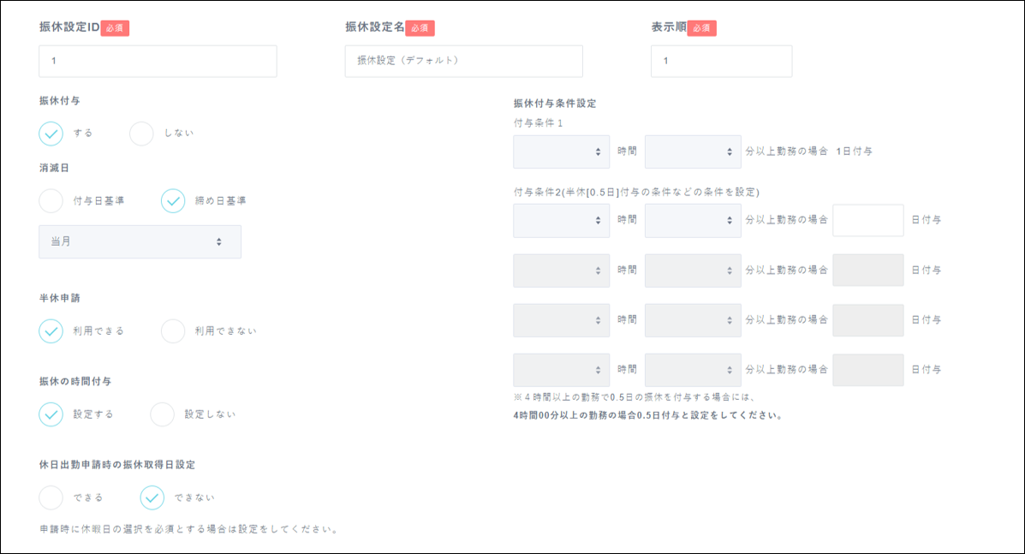Open the 当月 dropdown under 消滅日
Viewport: 1025px width, 554px height.
[140, 242]
